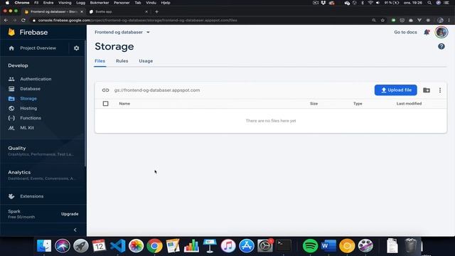Image resolution: width=455 pixels, height=256 pixels.
Task: Open project settings gear icon
Action: point(76,48)
